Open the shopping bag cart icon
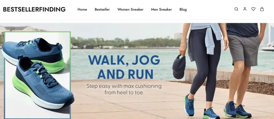 point(262,9)
